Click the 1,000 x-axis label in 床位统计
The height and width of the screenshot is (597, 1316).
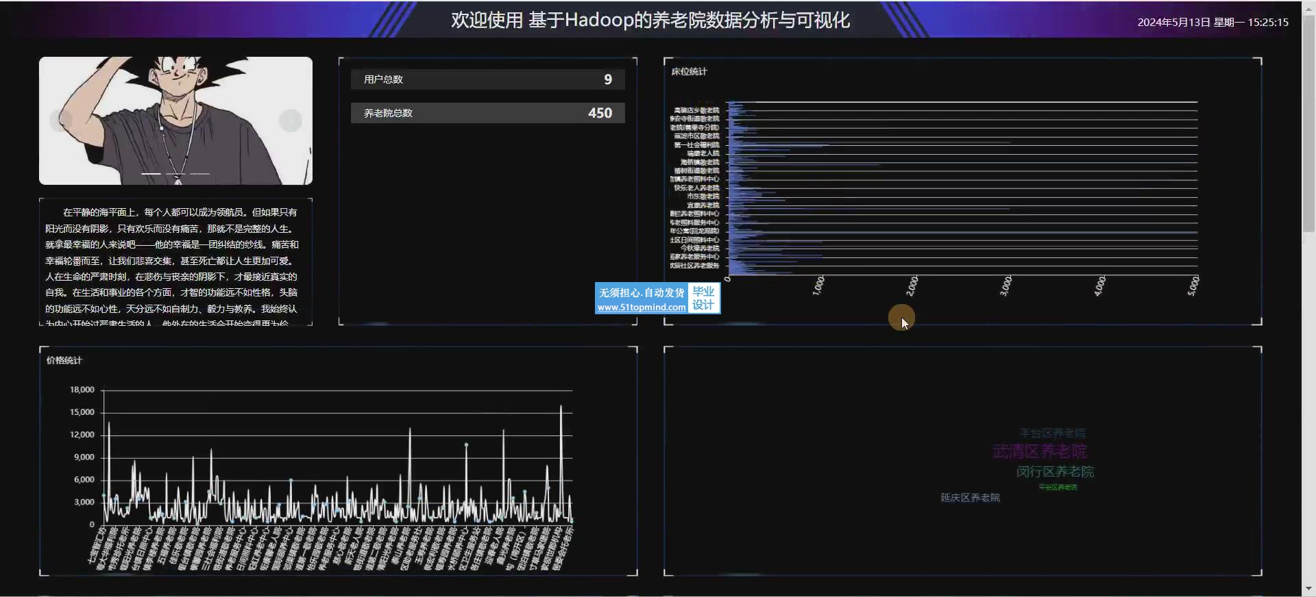pyautogui.click(x=818, y=285)
